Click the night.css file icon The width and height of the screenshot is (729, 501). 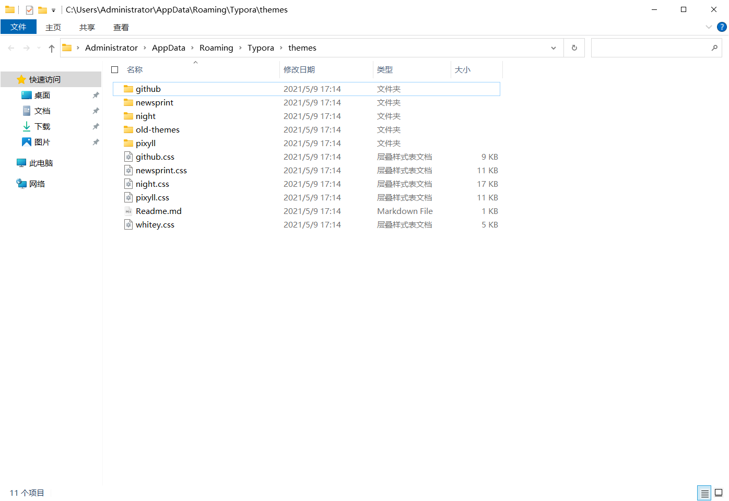(x=128, y=184)
